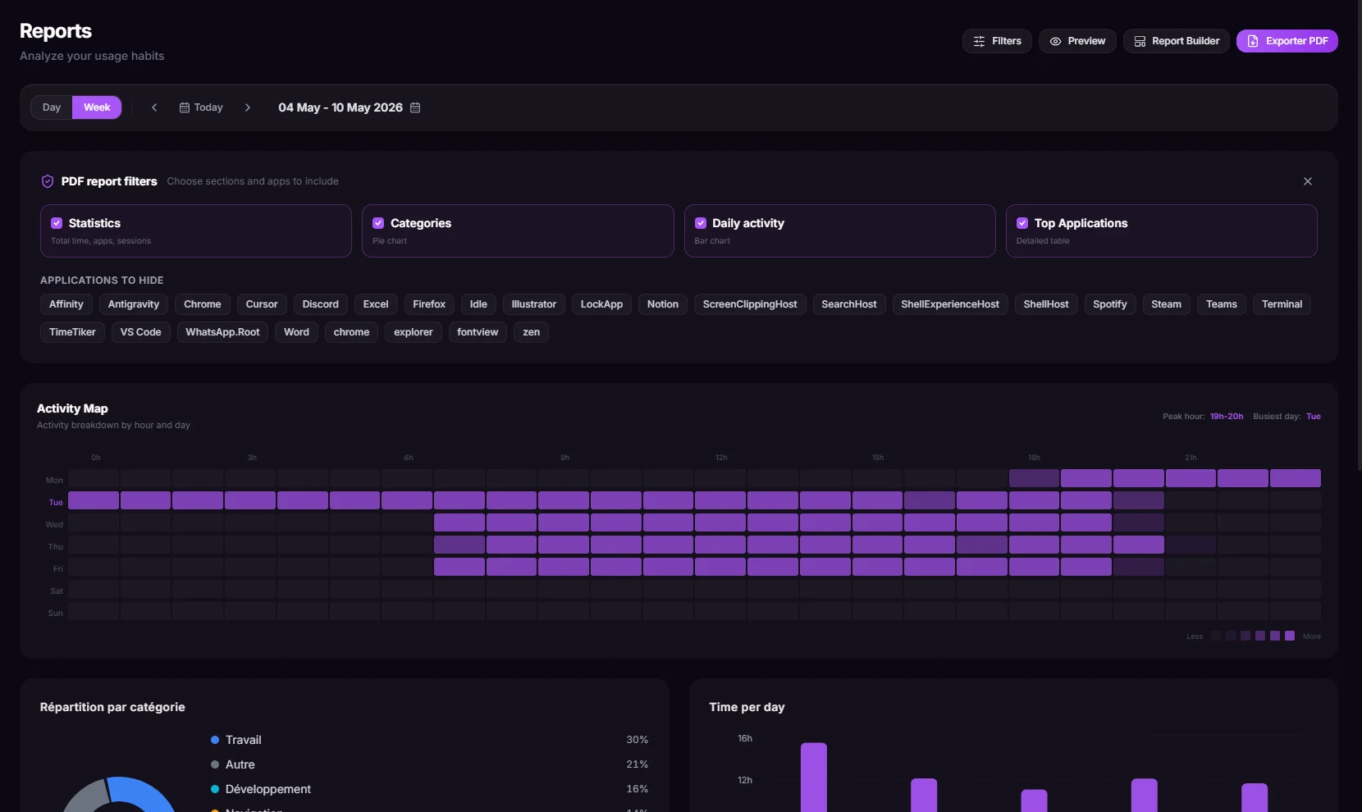
Task: Hide the VS Code application
Action: point(141,332)
